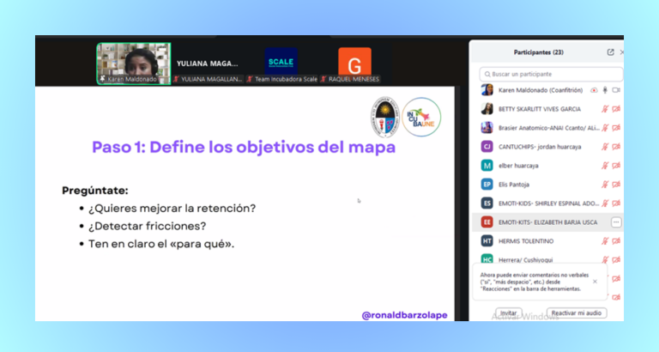The image size is (659, 352).
Task: Click Karen Maldonado's microphone icon
Action: click(605, 90)
